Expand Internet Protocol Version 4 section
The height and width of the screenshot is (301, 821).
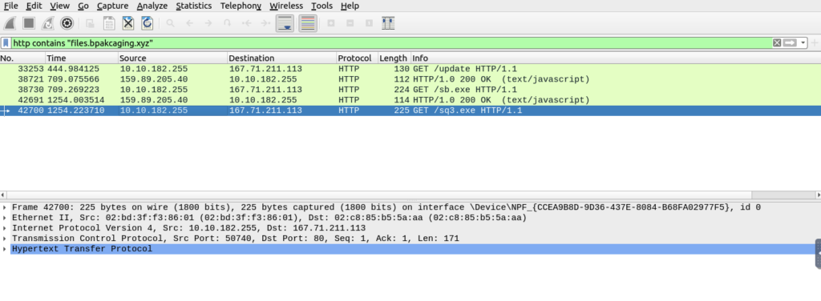(x=5, y=228)
